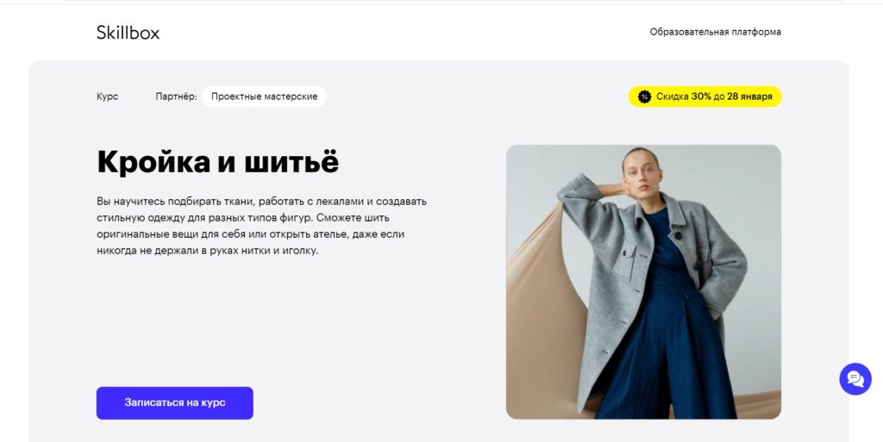Click the percent icon in discount badge
Screen dimensions: 883x442
click(644, 96)
